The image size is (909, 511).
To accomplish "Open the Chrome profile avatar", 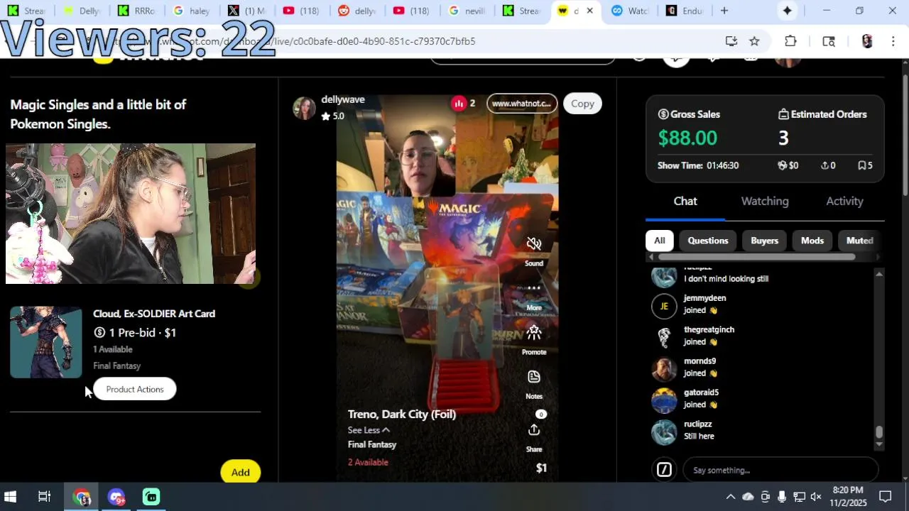I will coord(866,41).
